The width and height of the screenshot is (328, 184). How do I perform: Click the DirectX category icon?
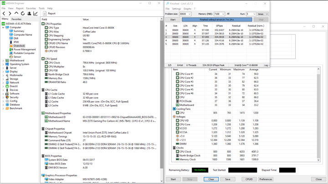coord(7,86)
